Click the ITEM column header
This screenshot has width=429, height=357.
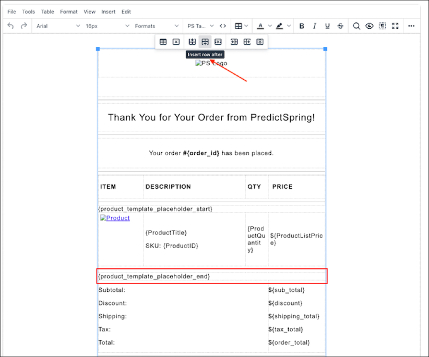click(x=108, y=187)
